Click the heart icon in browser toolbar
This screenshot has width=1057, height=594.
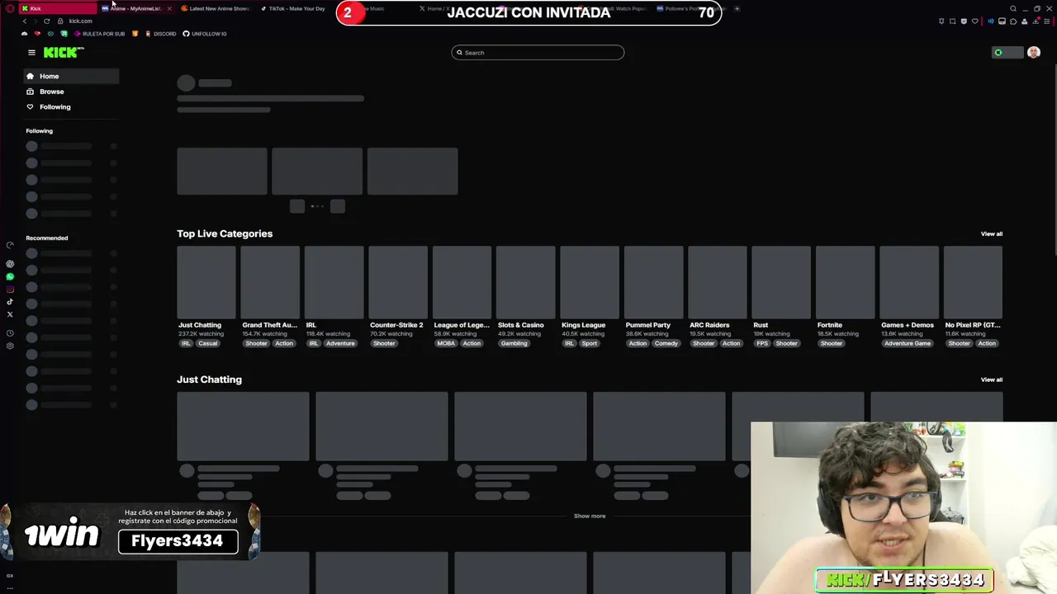[975, 21]
